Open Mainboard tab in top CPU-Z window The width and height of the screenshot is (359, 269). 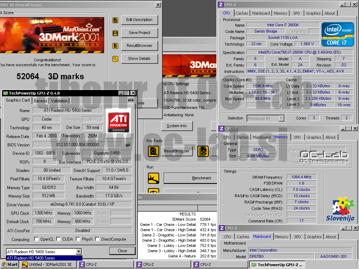coord(261,13)
